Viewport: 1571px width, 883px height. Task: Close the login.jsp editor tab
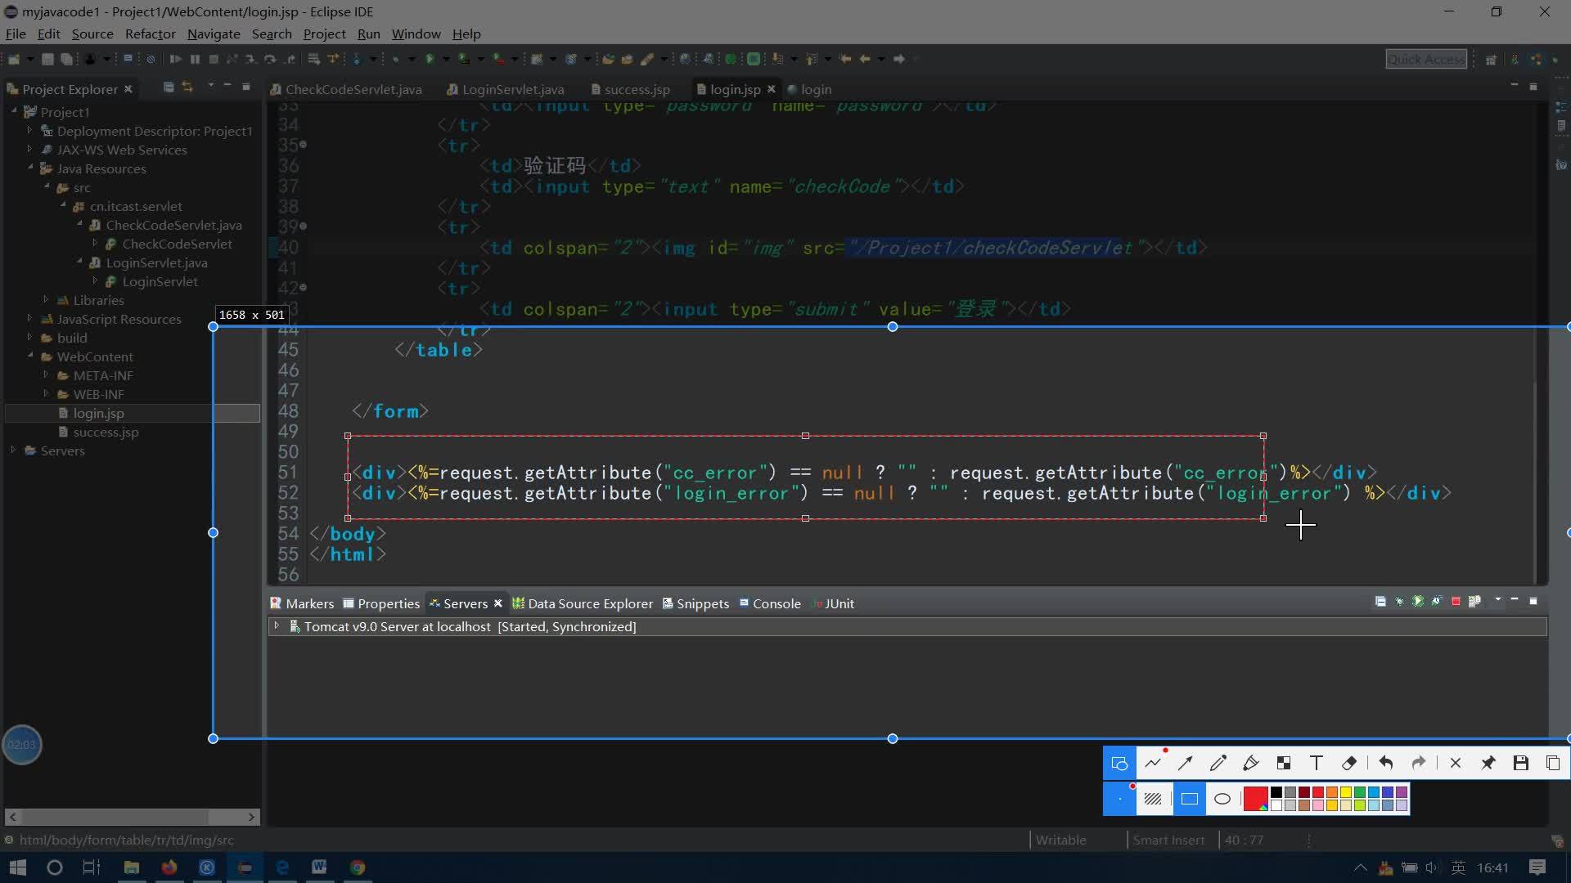(x=771, y=89)
